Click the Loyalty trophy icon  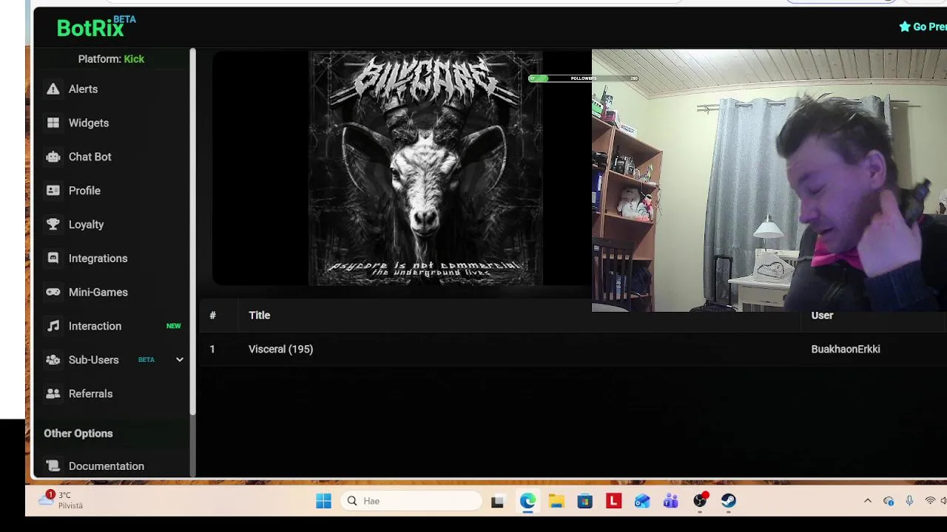coord(53,225)
